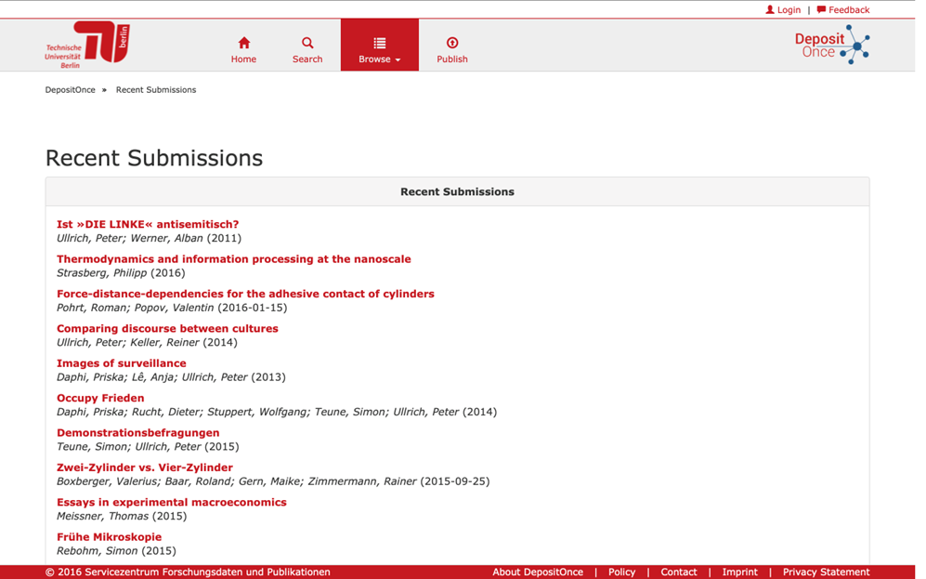Click author line starting 'Boxberger, Valerius'
Image resolution: width=926 pixels, height=579 pixels.
point(273,481)
